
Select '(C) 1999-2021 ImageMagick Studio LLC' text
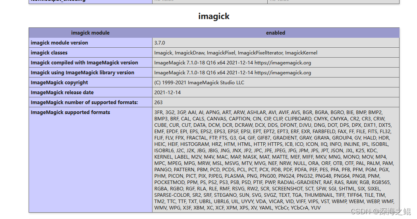tap(199, 83)
